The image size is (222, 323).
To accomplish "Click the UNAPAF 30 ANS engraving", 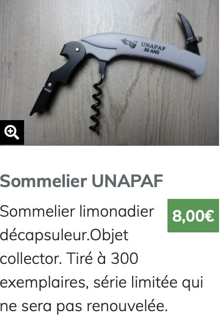I will (153, 48).
